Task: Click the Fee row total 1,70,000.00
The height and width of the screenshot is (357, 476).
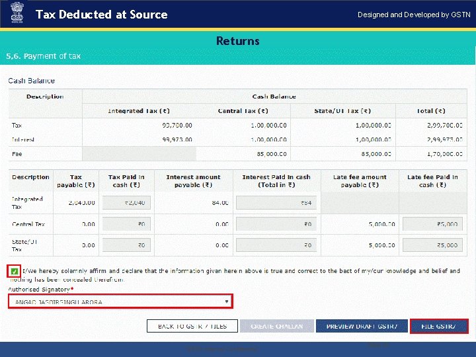Action: click(x=445, y=154)
